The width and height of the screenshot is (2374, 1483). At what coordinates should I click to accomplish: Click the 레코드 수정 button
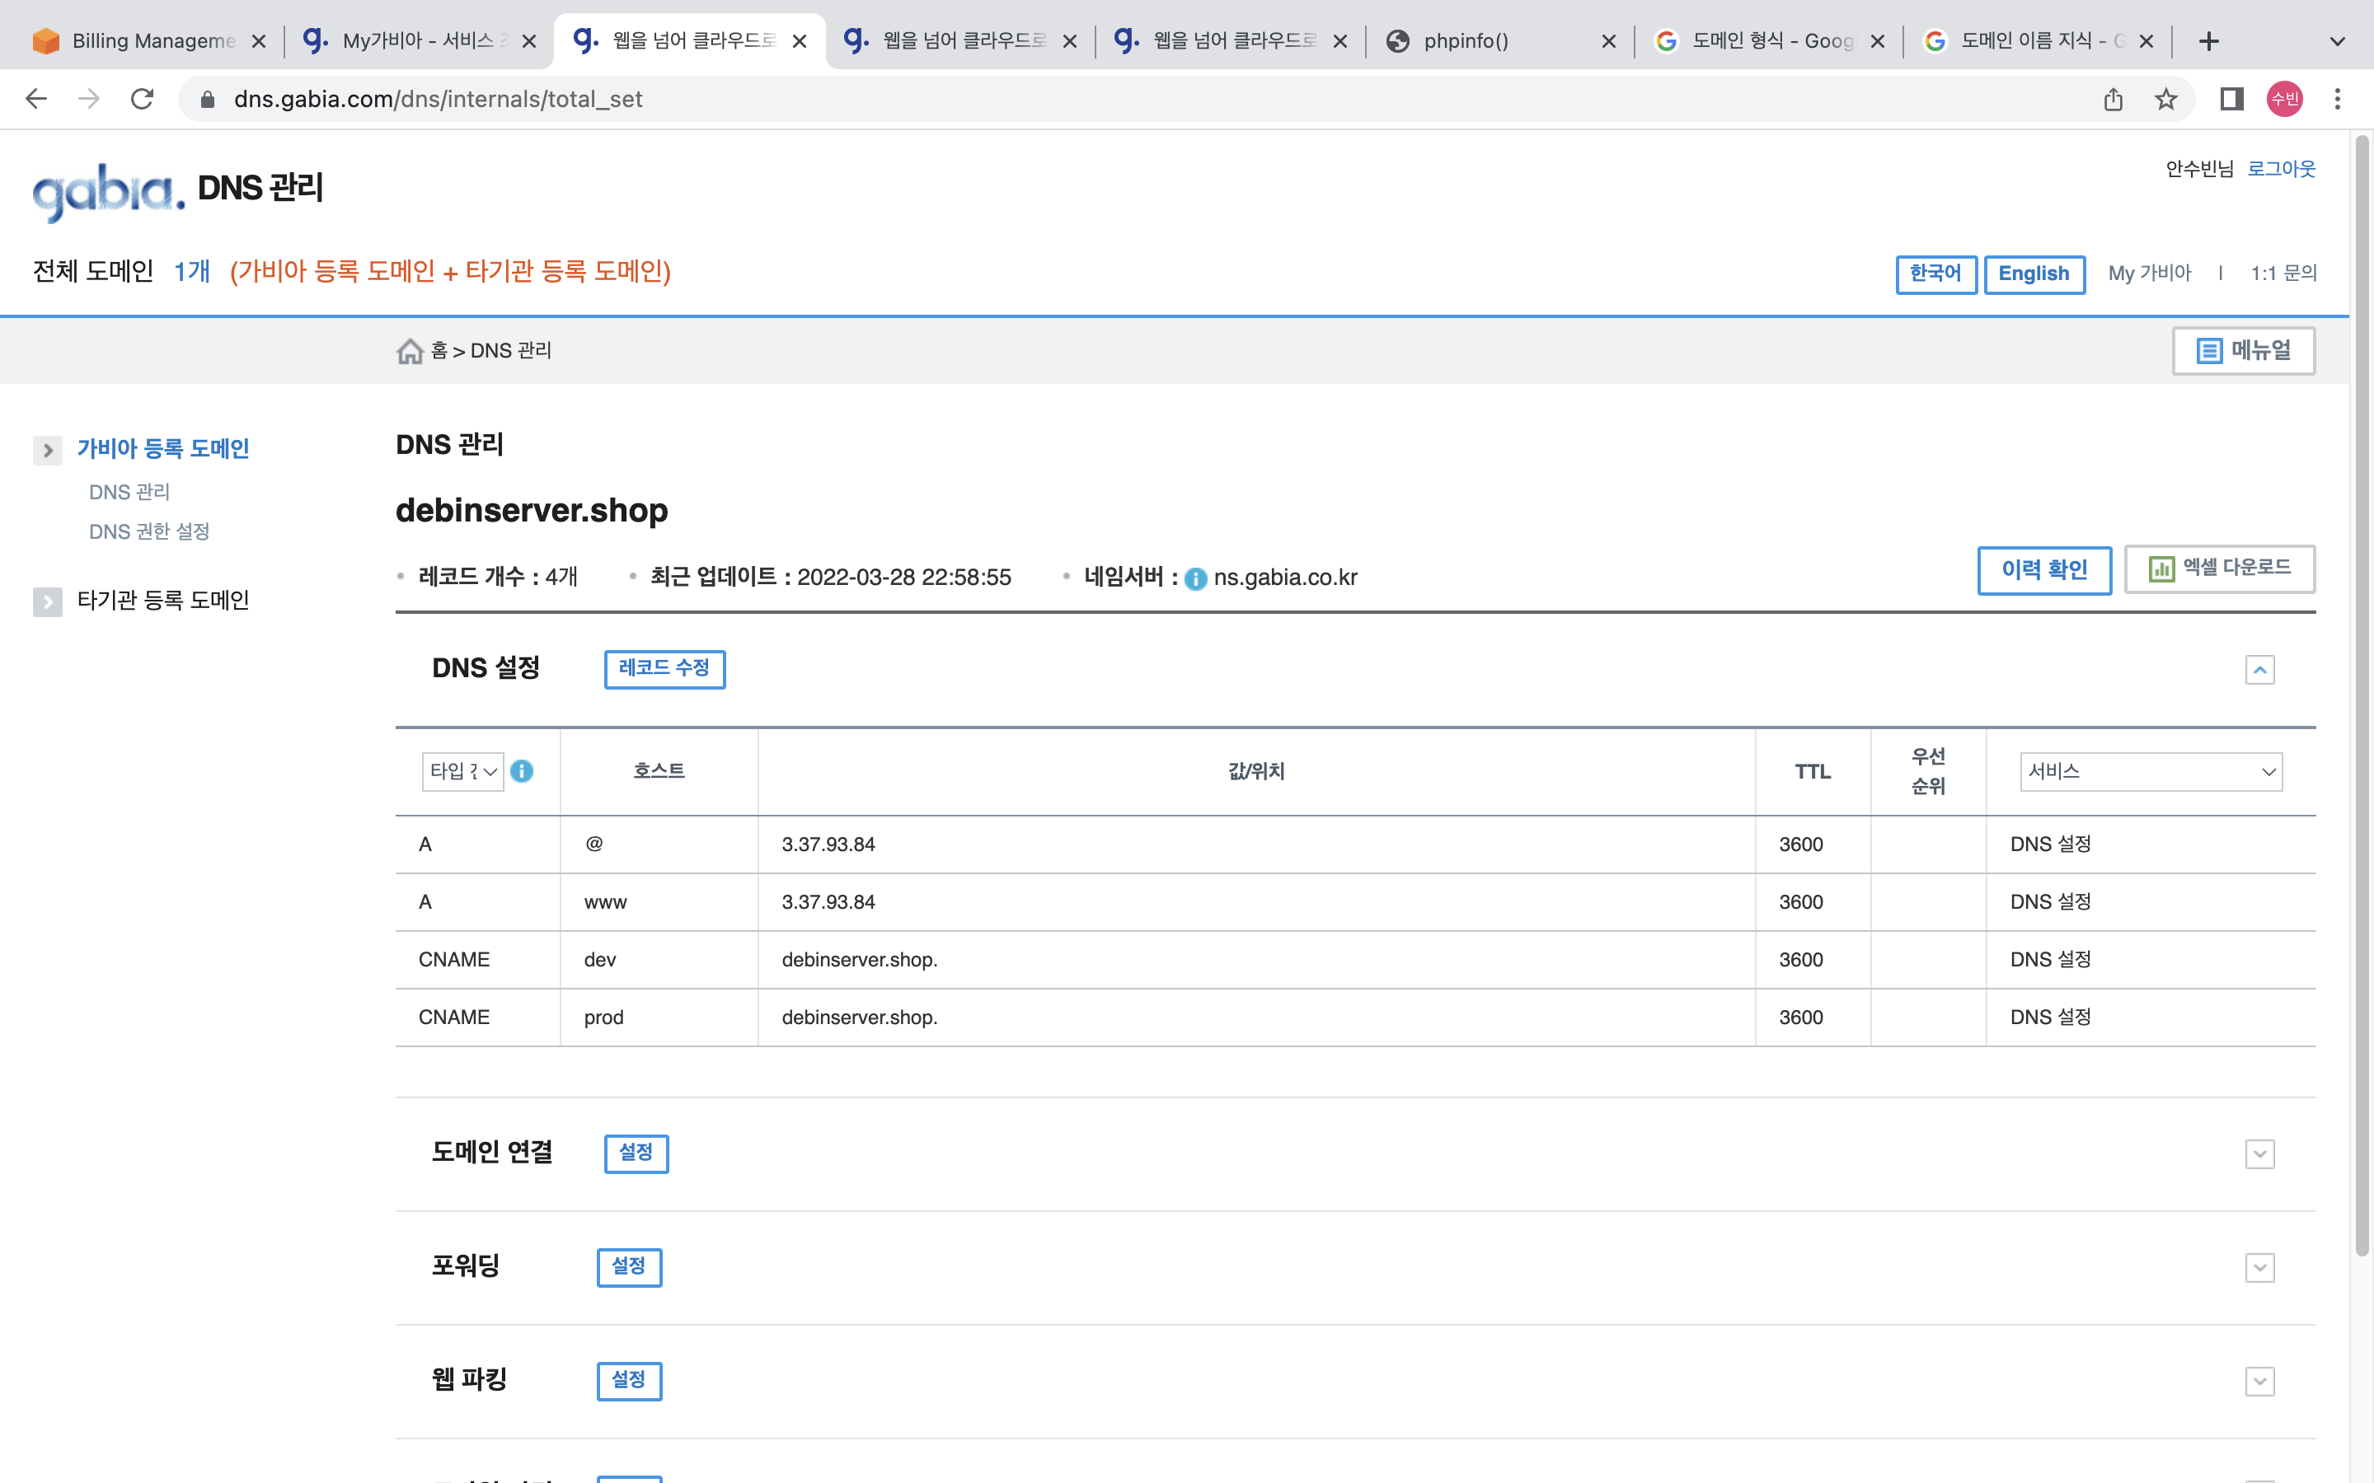pyautogui.click(x=664, y=669)
